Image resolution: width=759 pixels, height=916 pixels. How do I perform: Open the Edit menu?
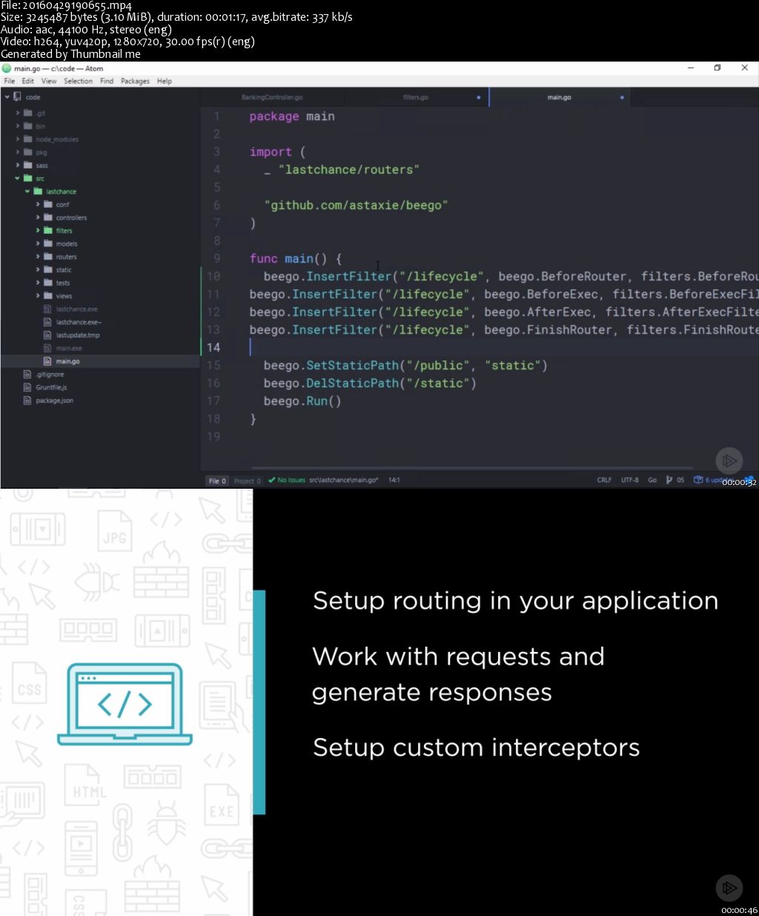[x=27, y=81]
